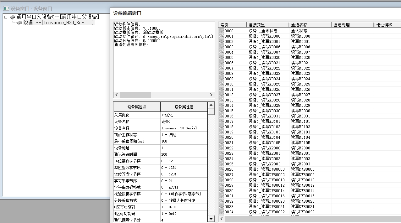Select the 通用串口父设备0 icon in tree

click(13, 17)
